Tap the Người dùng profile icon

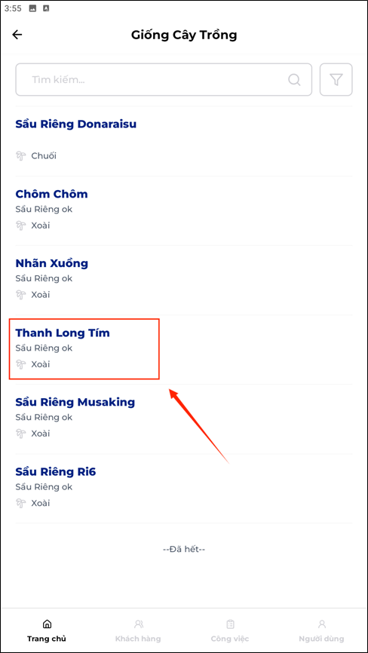321,624
